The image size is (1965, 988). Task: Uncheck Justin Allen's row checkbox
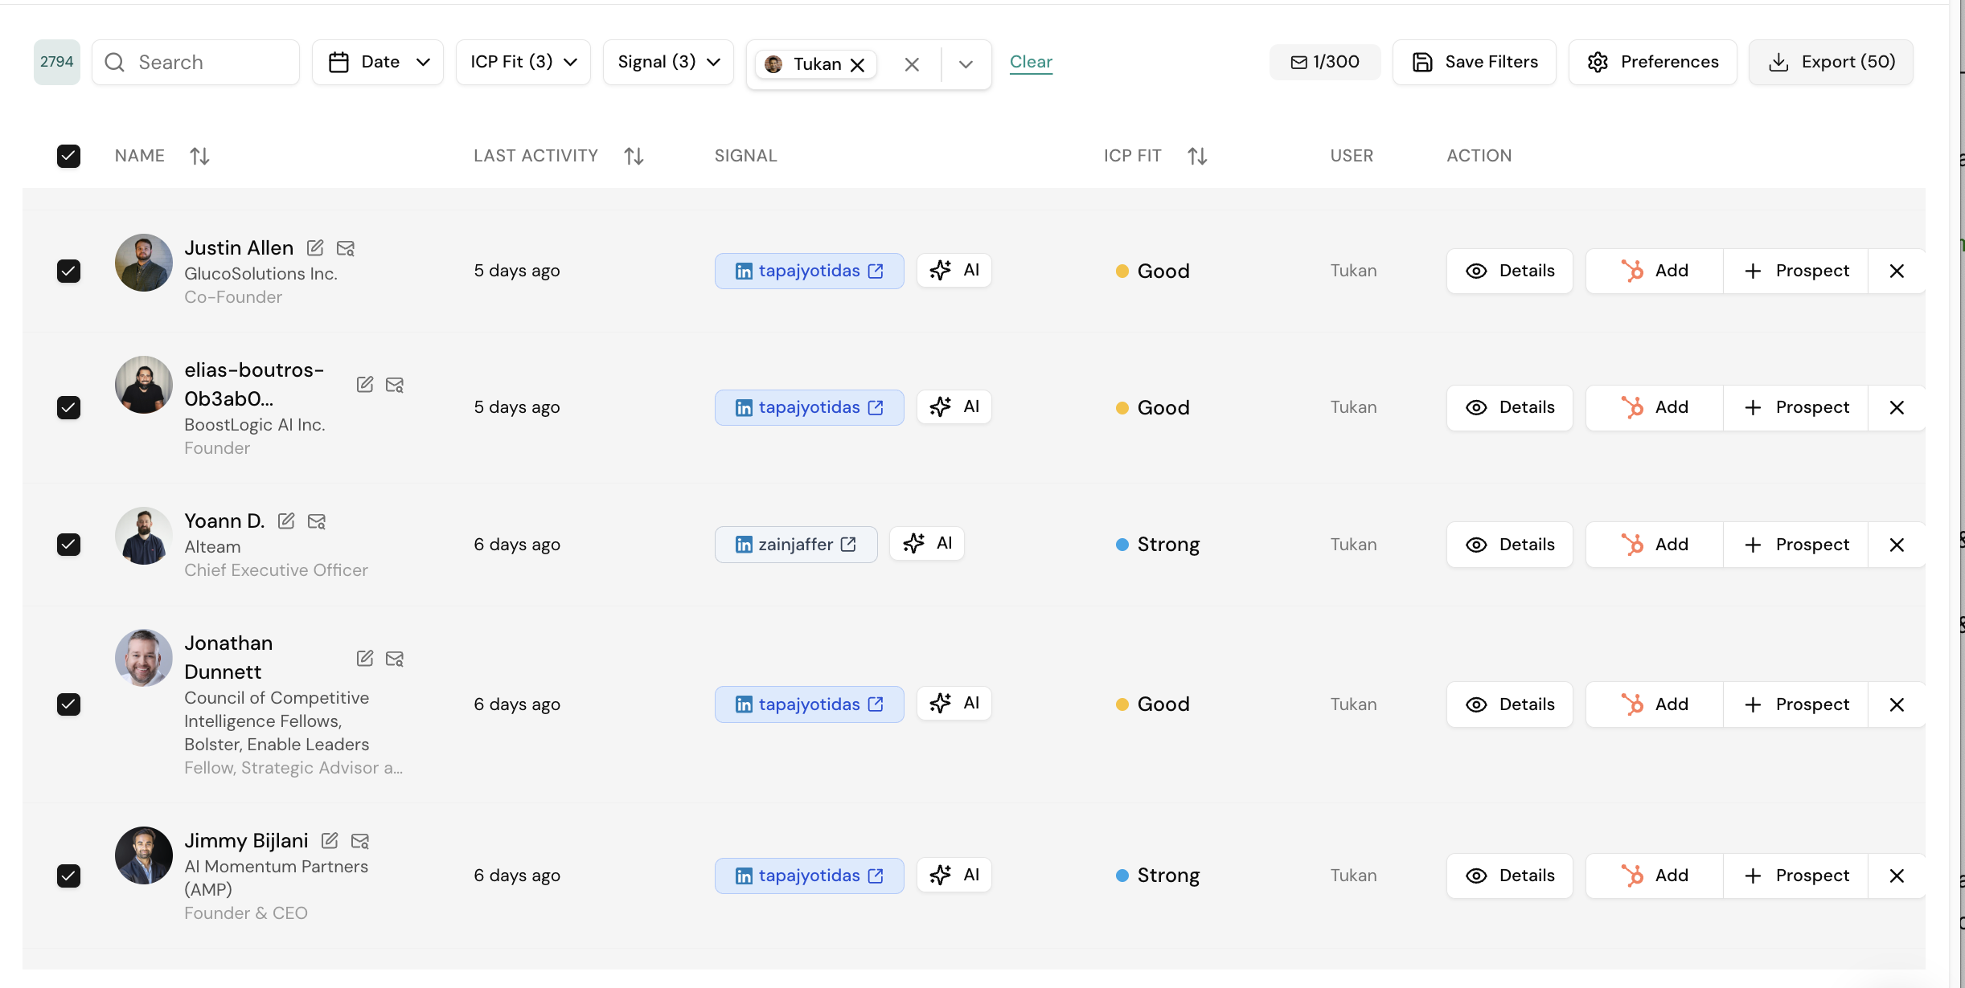pos(69,271)
